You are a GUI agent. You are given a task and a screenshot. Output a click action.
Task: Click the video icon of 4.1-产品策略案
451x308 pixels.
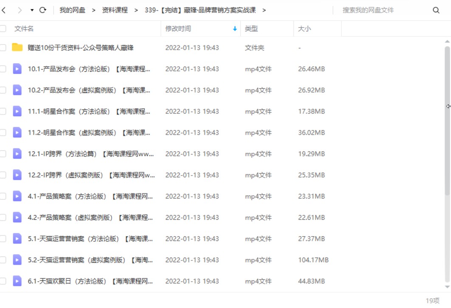tap(17, 196)
